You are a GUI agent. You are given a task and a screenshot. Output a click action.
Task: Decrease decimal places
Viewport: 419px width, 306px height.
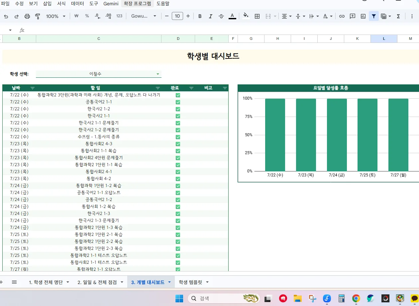pos(98,16)
